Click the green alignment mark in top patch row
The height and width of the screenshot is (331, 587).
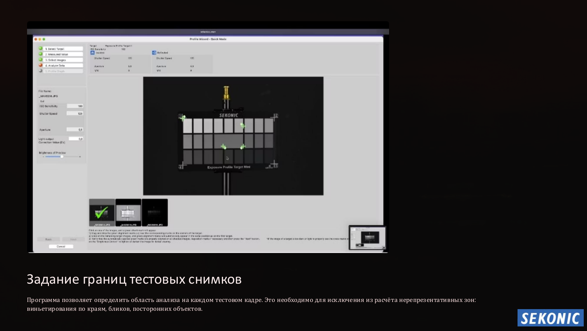[243, 125]
